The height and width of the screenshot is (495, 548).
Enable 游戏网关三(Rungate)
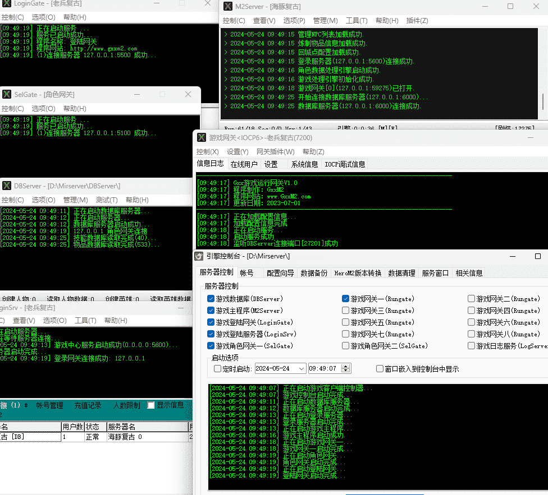pyautogui.click(x=345, y=311)
